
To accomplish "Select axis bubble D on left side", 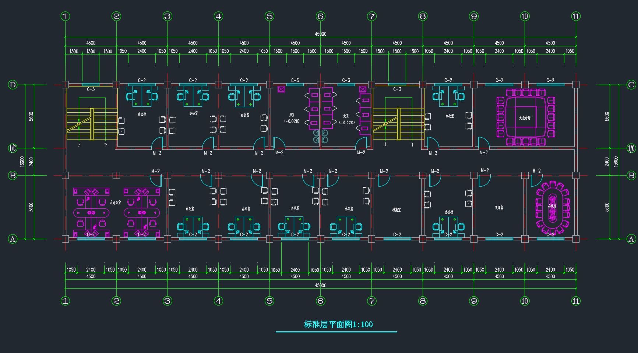I will click(x=13, y=85).
